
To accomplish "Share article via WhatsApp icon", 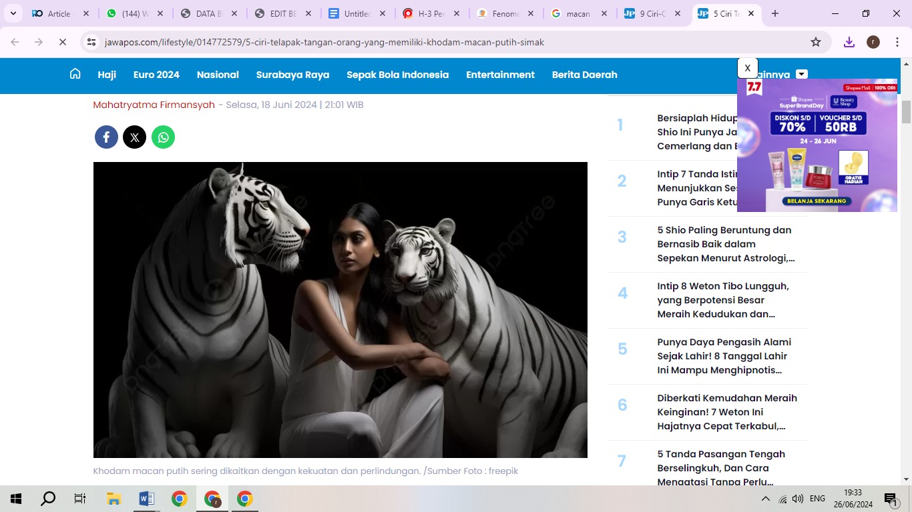I will 163,137.
